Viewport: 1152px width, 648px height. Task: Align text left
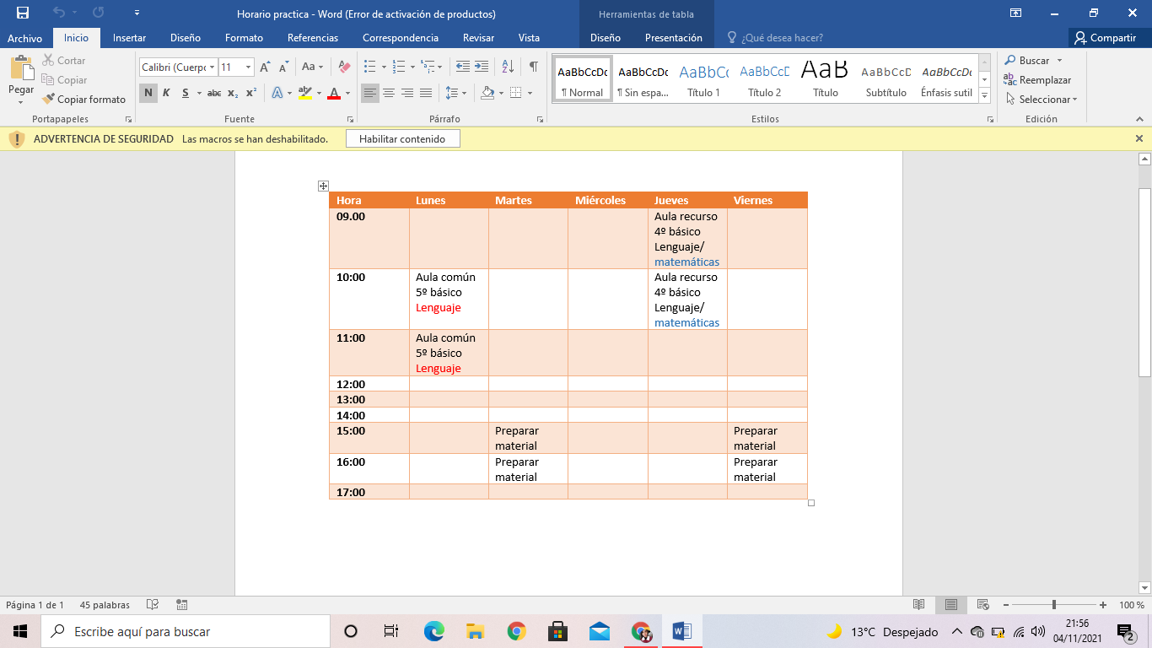[x=370, y=93]
